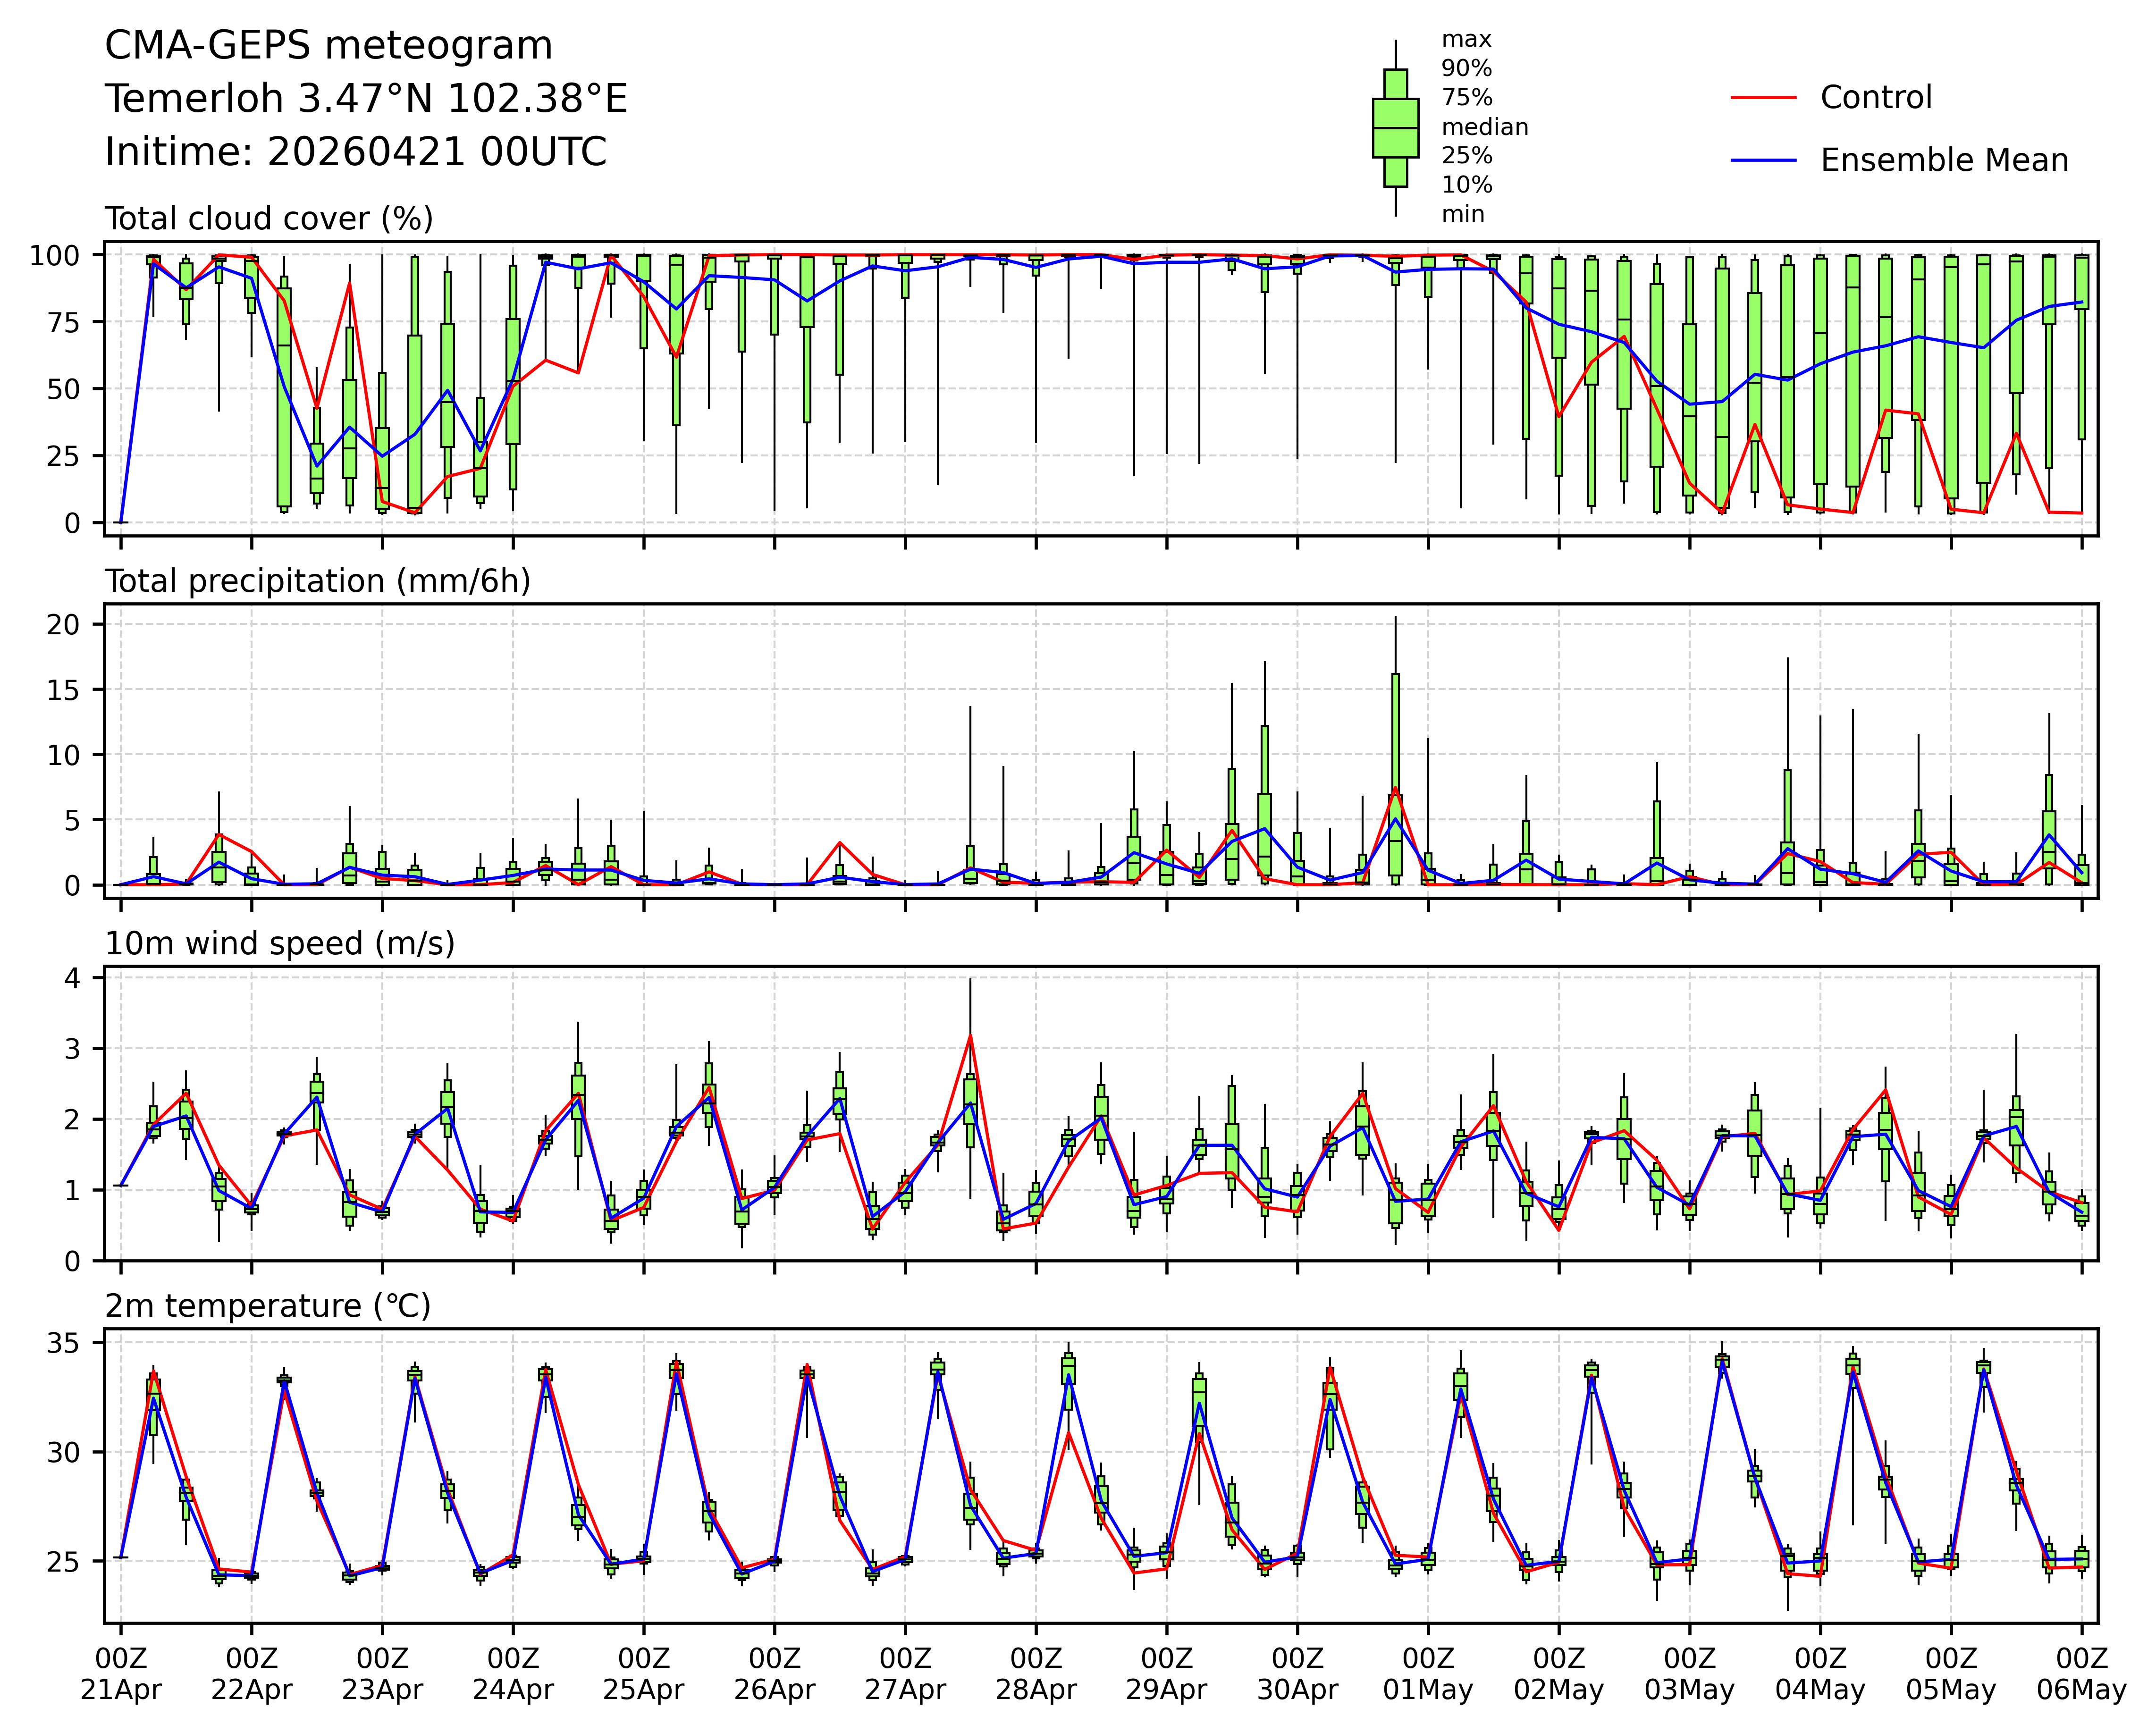Click the CMA-GEPS meteogram title
The width and height of the screenshot is (2156, 1733).
coord(328,46)
